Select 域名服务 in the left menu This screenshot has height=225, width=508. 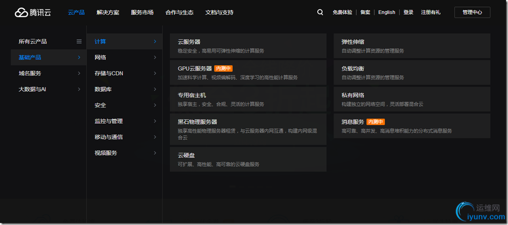point(30,73)
